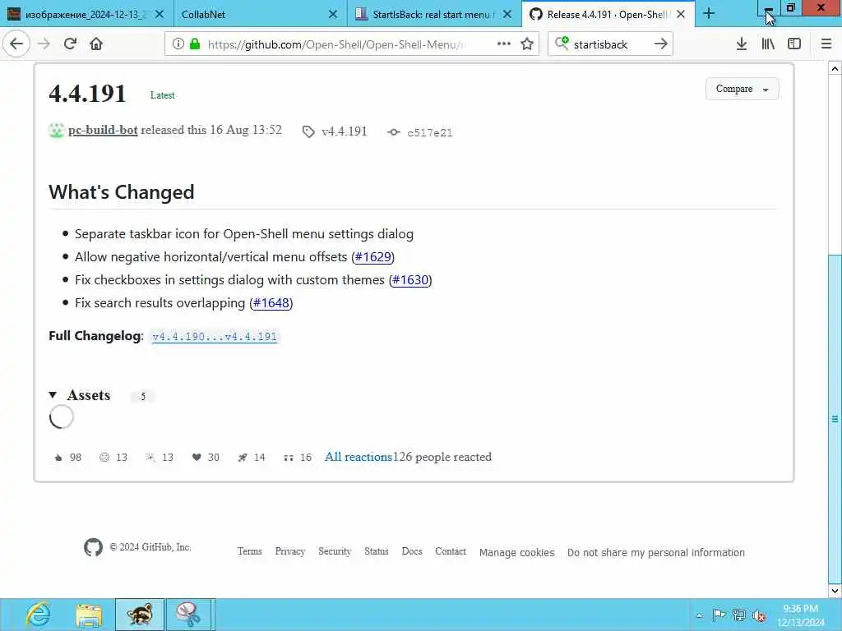Close the CollabNet tab
The height and width of the screenshot is (631, 842).
[x=333, y=15]
